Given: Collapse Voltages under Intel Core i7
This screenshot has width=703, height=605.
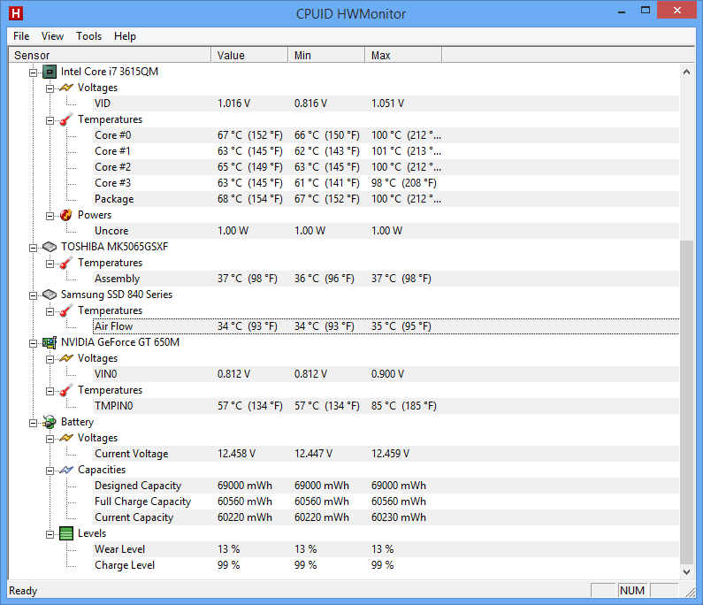Looking at the screenshot, I should [x=50, y=88].
